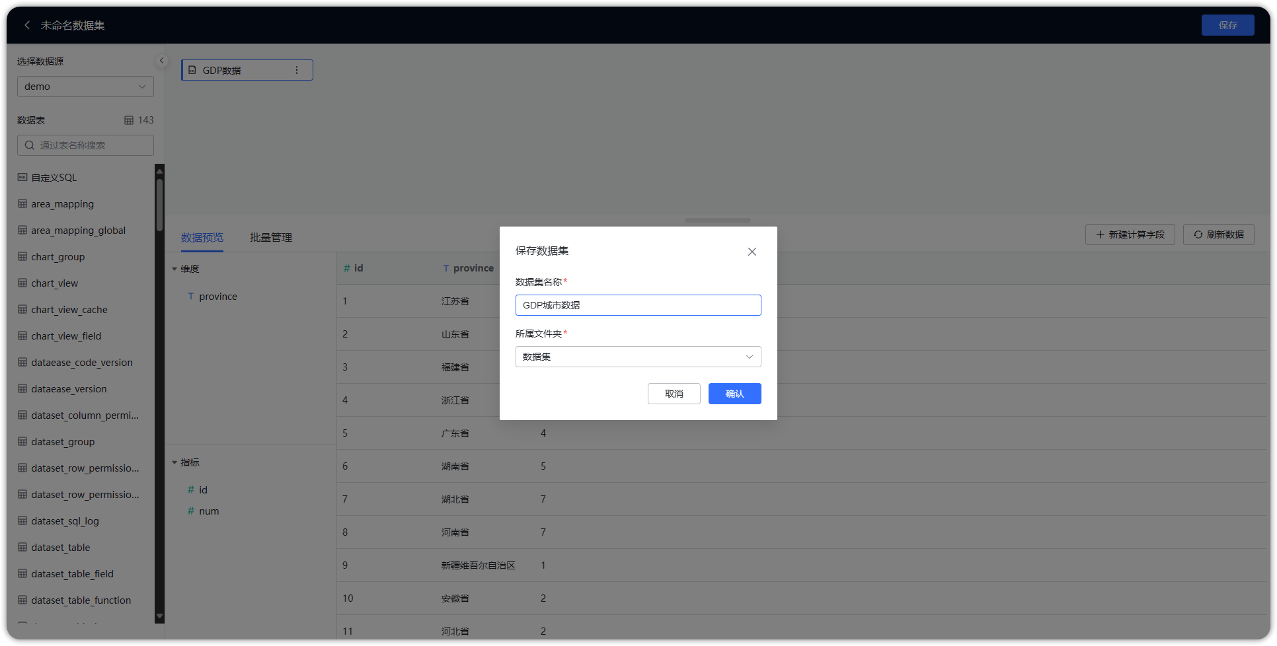This screenshot has width=1277, height=646.
Task: Open the GDP数据 node more options menu
Action: pyautogui.click(x=297, y=70)
